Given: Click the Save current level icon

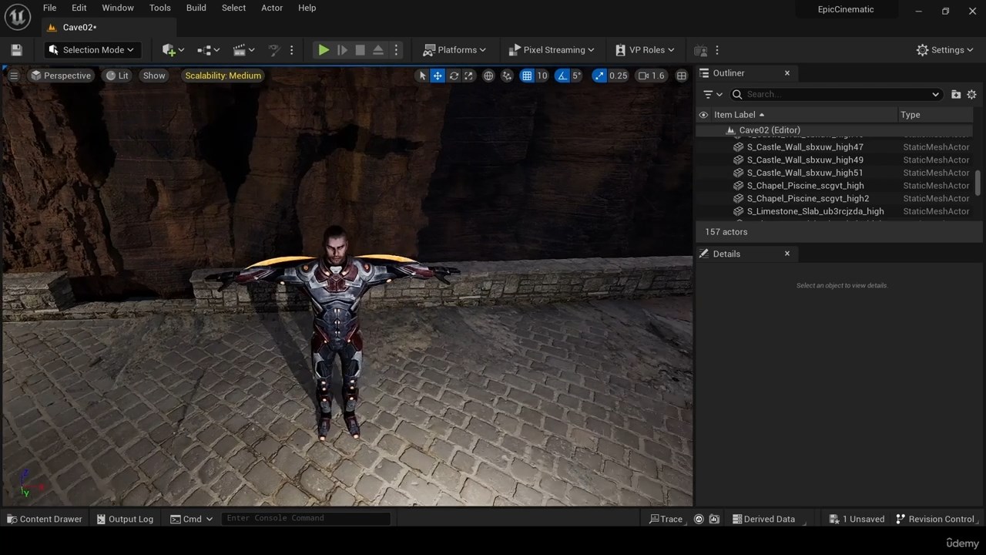Looking at the screenshot, I should click(x=16, y=50).
